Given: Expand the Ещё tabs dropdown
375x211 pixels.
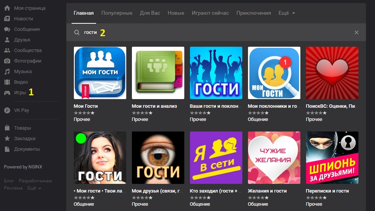Looking at the screenshot, I should point(286,13).
